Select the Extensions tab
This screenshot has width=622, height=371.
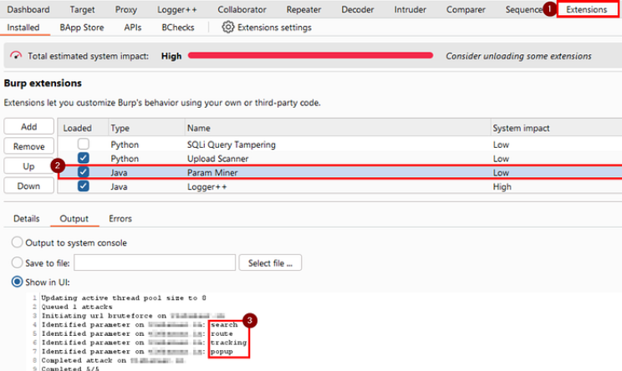coord(587,9)
